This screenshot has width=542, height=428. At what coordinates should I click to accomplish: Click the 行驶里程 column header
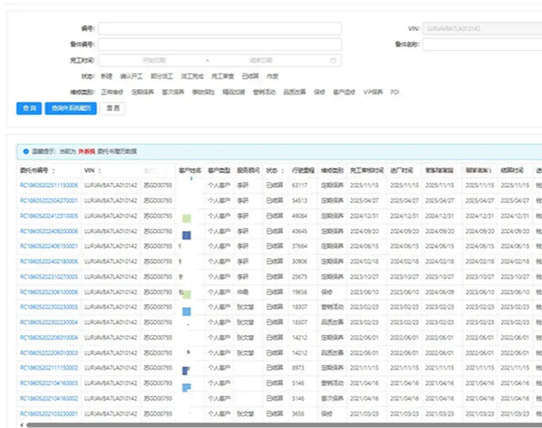(303, 171)
